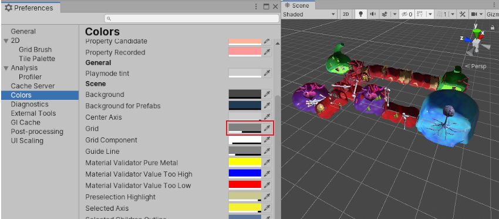The height and width of the screenshot is (219, 499).
Task: Toggle scene lighting bulb icon
Action: pos(361,14)
